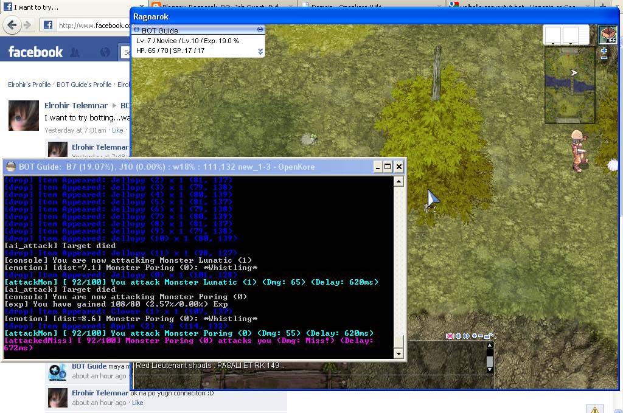Toggle the chat window lock icon

pos(489,335)
